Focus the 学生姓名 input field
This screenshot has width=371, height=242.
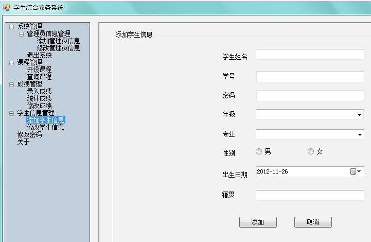coord(310,54)
